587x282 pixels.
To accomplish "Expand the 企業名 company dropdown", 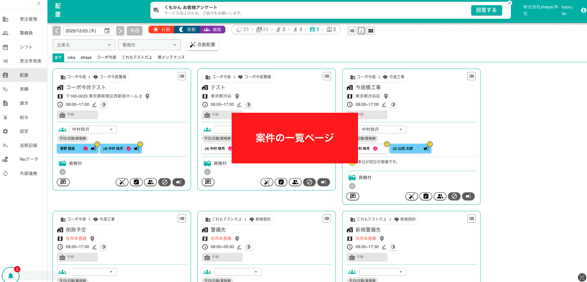I will tap(84, 45).
